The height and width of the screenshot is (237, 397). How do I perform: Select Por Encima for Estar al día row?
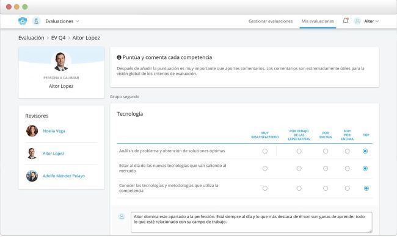pos(326,168)
